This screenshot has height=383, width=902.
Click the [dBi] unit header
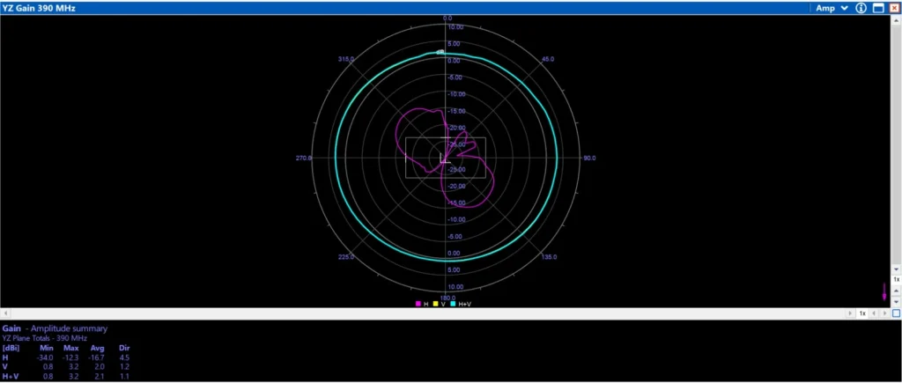[x=11, y=348]
